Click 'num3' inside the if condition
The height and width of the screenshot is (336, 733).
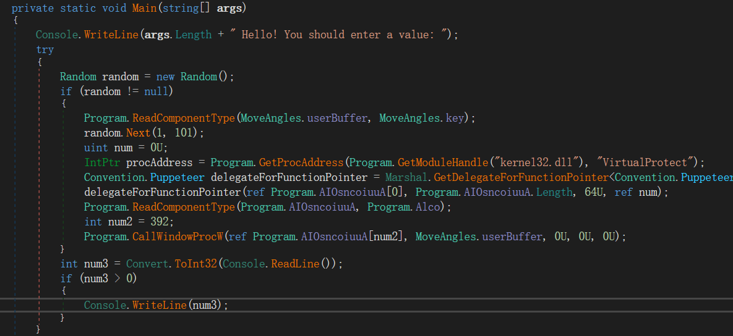(x=96, y=279)
